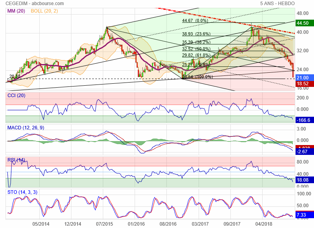Click the Fibonacci label "44.67 (0.0%)"
The height and width of the screenshot is (228, 314).
point(195,20)
